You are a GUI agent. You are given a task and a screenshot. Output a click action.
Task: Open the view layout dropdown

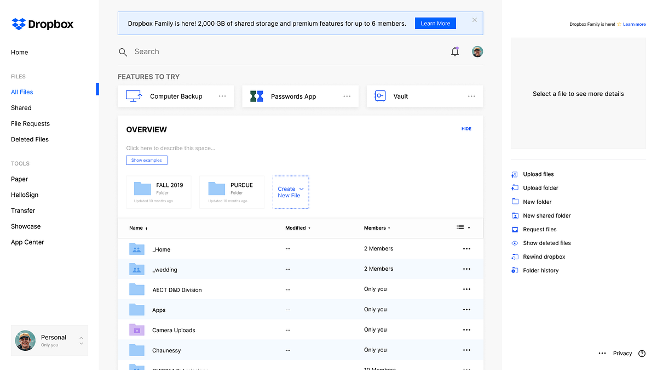[x=463, y=227]
